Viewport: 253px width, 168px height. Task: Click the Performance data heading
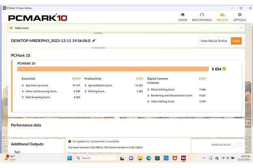(x=26, y=125)
